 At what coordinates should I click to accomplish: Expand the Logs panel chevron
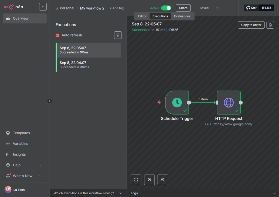point(274,193)
